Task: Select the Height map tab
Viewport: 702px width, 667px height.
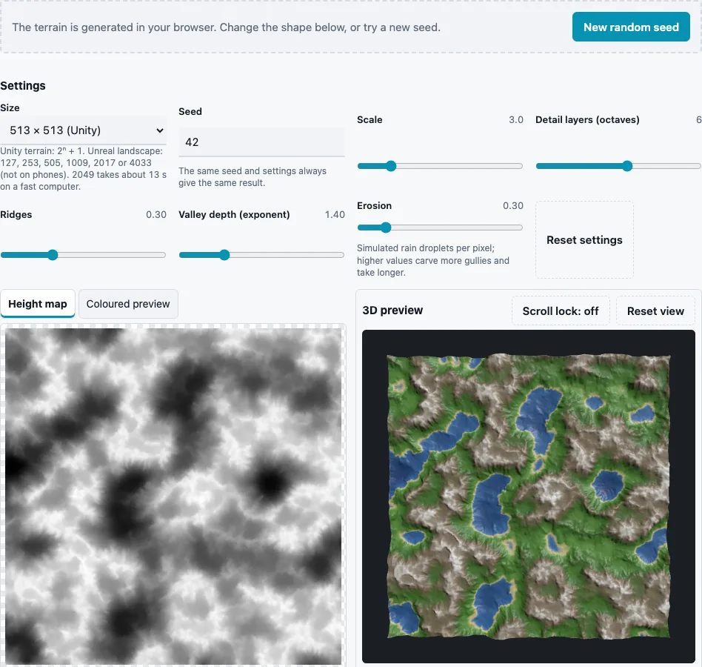Action: click(x=38, y=304)
